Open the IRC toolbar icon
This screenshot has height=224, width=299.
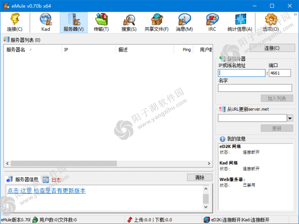(212, 20)
